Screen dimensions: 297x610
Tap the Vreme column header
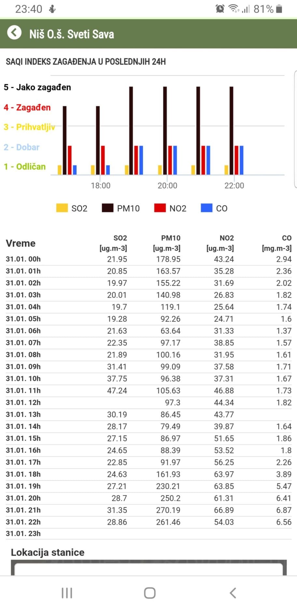pyautogui.click(x=21, y=243)
